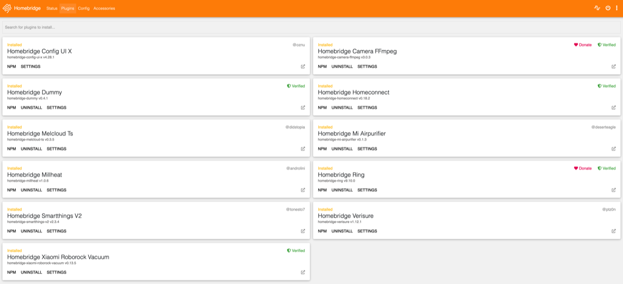The width and height of the screenshot is (623, 284).
Task: Click Verified badge on Xiaomi Roborock Vacuum
Action: [x=296, y=251]
